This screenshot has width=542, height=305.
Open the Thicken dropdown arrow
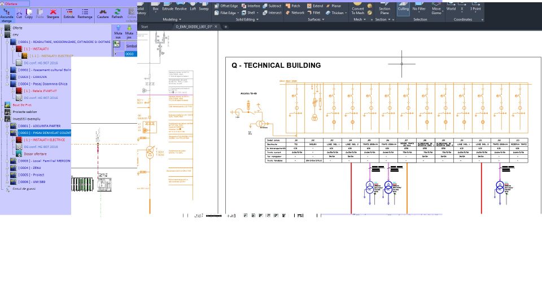click(346, 13)
